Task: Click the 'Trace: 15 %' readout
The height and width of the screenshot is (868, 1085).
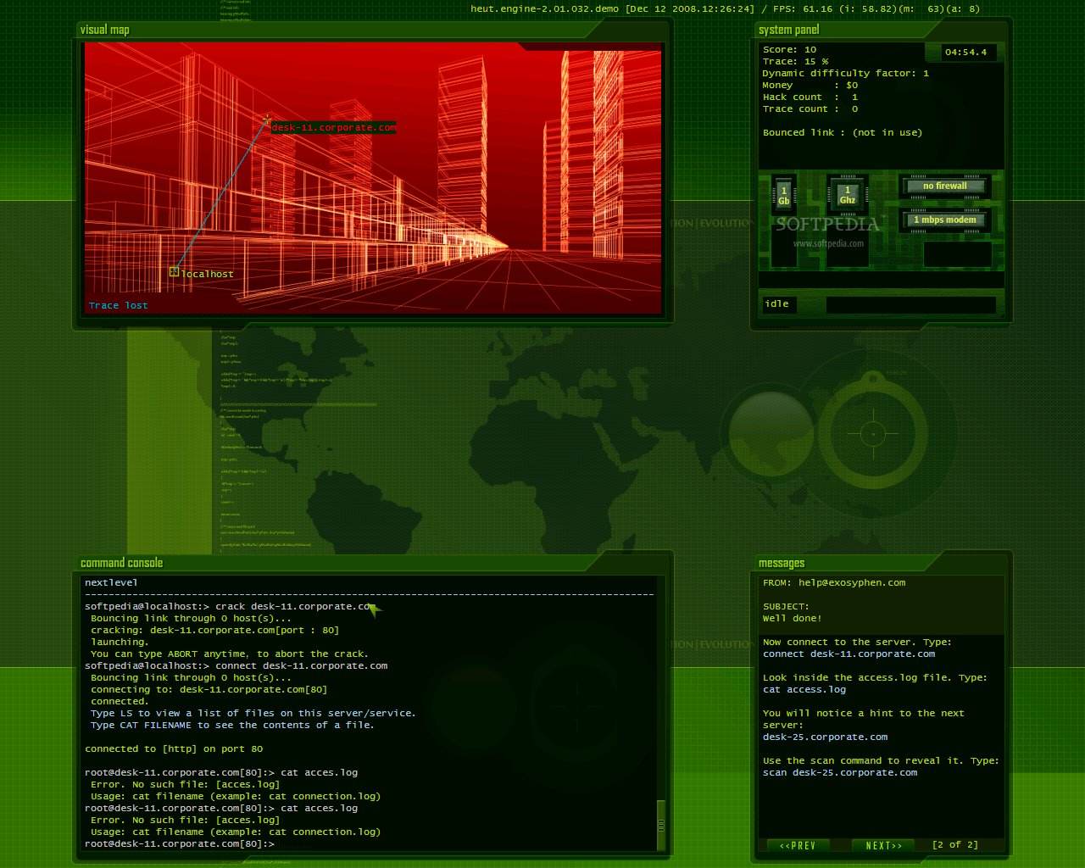Action: pyautogui.click(x=795, y=61)
